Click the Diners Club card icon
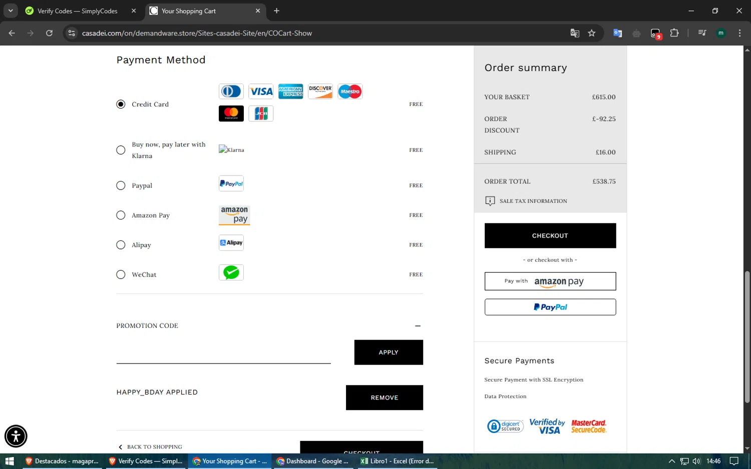This screenshot has height=469, width=751. tap(231, 91)
